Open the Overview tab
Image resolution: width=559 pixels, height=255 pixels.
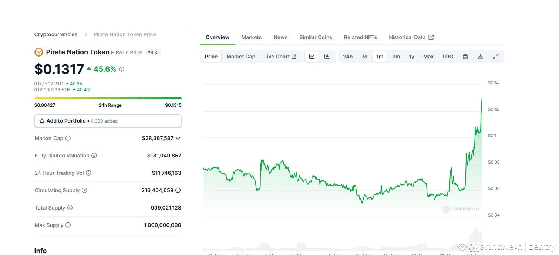coord(218,37)
